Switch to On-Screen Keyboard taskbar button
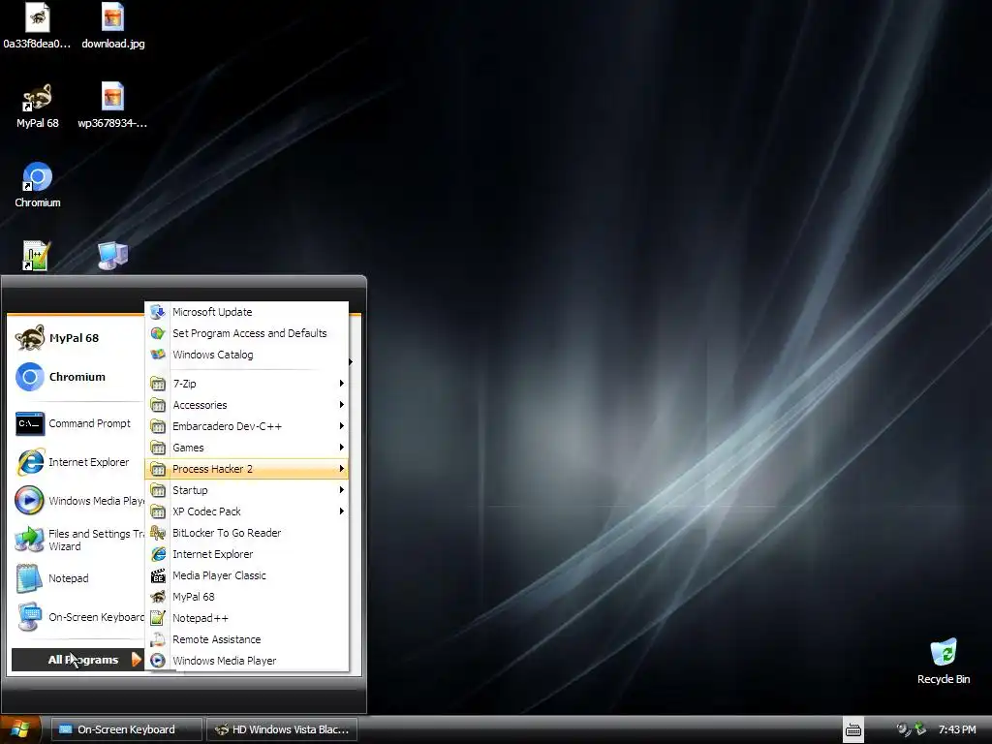Screen dimensions: 992x744 (126, 729)
